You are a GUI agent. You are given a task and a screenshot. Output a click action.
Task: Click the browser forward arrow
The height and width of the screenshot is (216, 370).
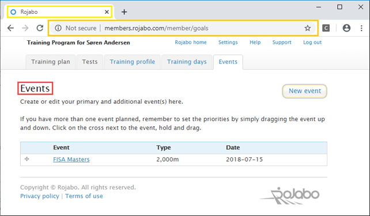[25, 28]
